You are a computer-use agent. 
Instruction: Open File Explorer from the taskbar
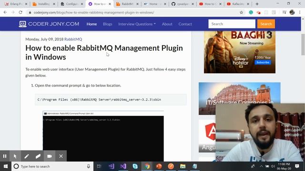(x=183, y=166)
